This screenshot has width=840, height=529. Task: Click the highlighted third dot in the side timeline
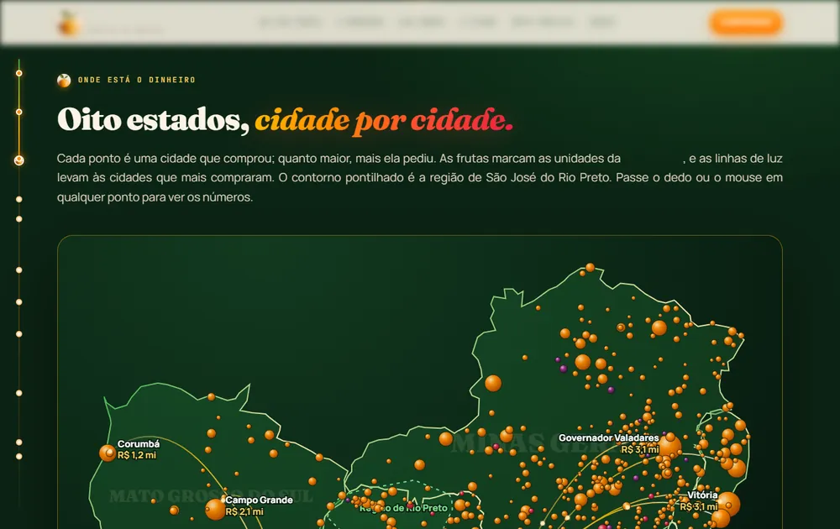click(18, 160)
